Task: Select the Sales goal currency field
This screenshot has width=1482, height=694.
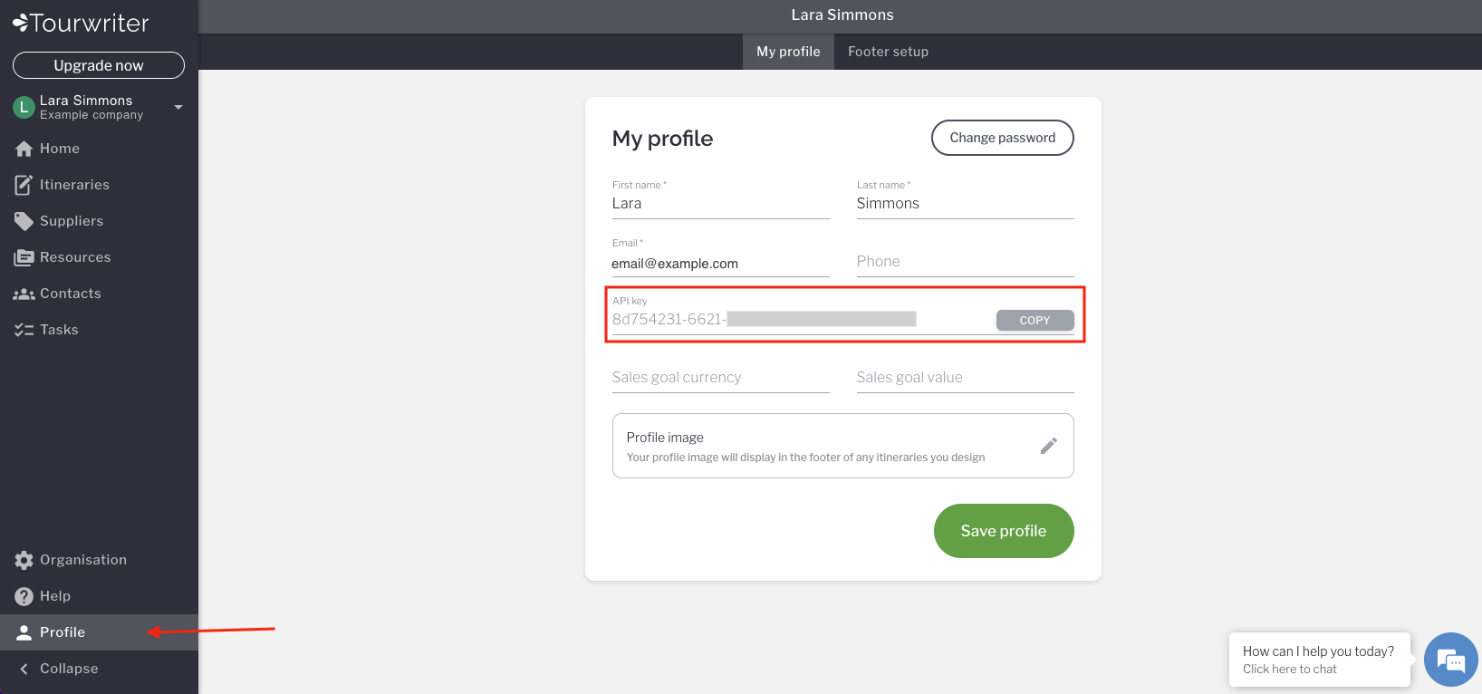Action: pos(721,377)
